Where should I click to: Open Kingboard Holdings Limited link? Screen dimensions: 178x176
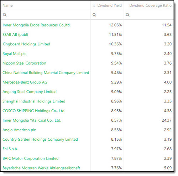pyautogui.click(x=26, y=44)
